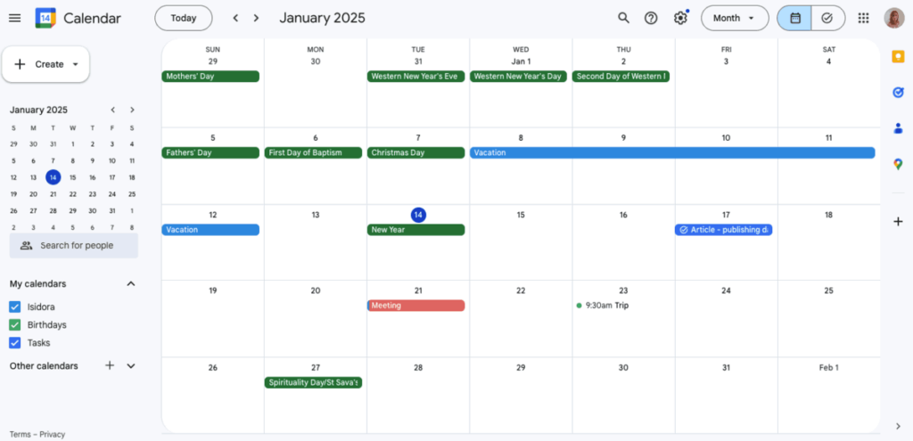The width and height of the screenshot is (913, 441).
Task: Open the New Year event
Action: pyautogui.click(x=415, y=230)
